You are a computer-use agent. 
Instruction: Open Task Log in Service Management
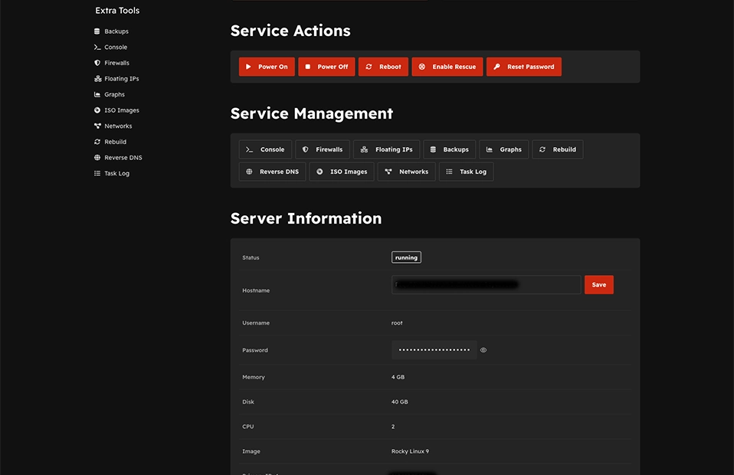[x=467, y=172]
